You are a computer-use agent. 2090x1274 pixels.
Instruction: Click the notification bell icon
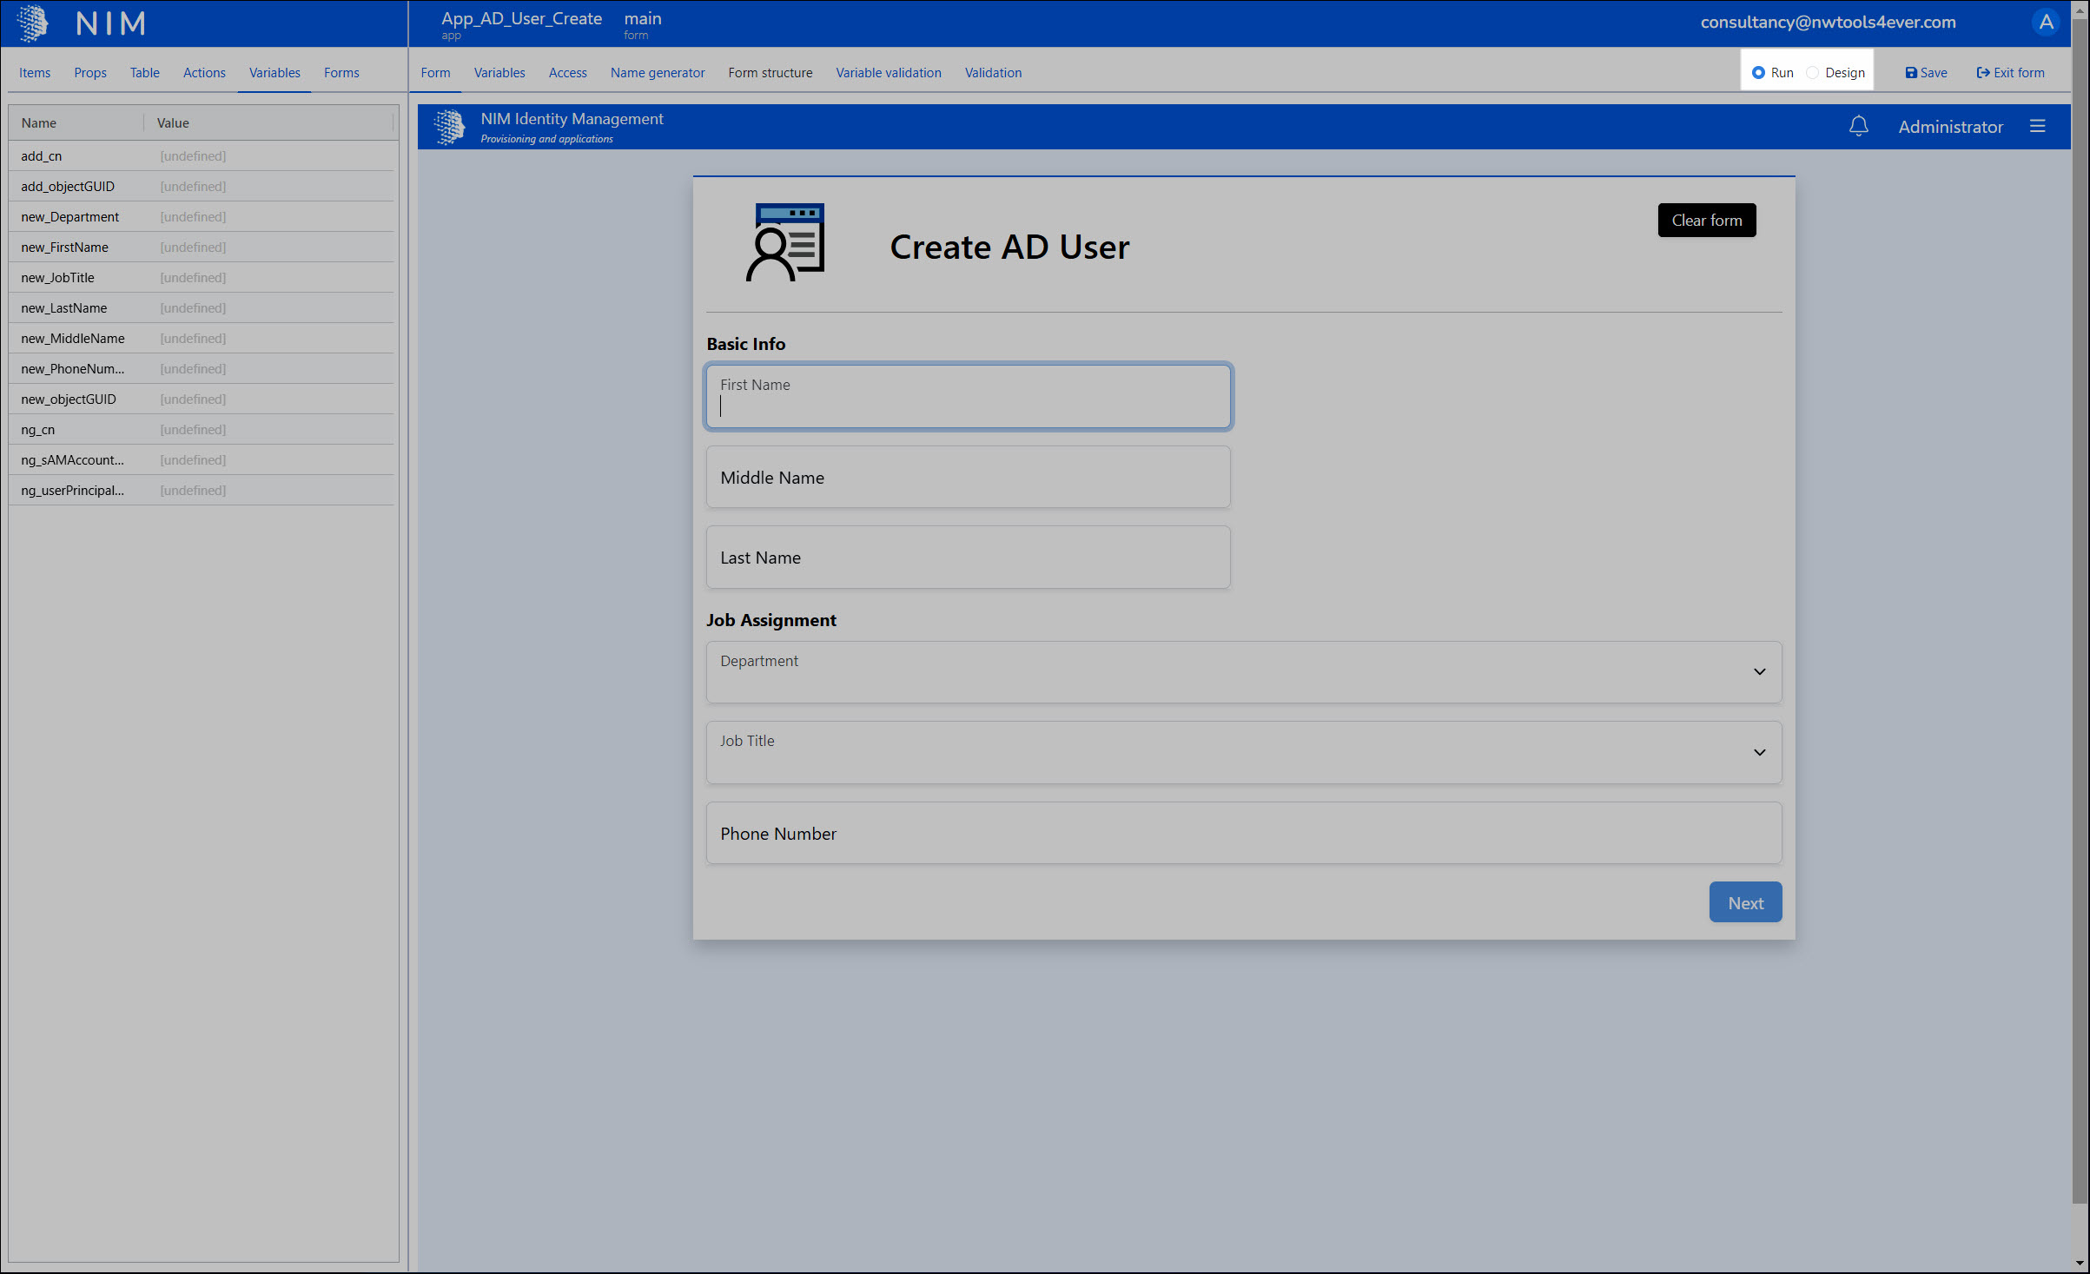[x=1858, y=127]
